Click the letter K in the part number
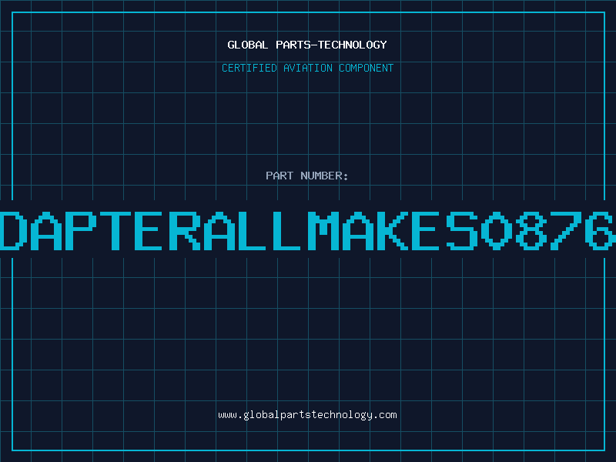The height and width of the screenshot is (462, 616). [393, 231]
